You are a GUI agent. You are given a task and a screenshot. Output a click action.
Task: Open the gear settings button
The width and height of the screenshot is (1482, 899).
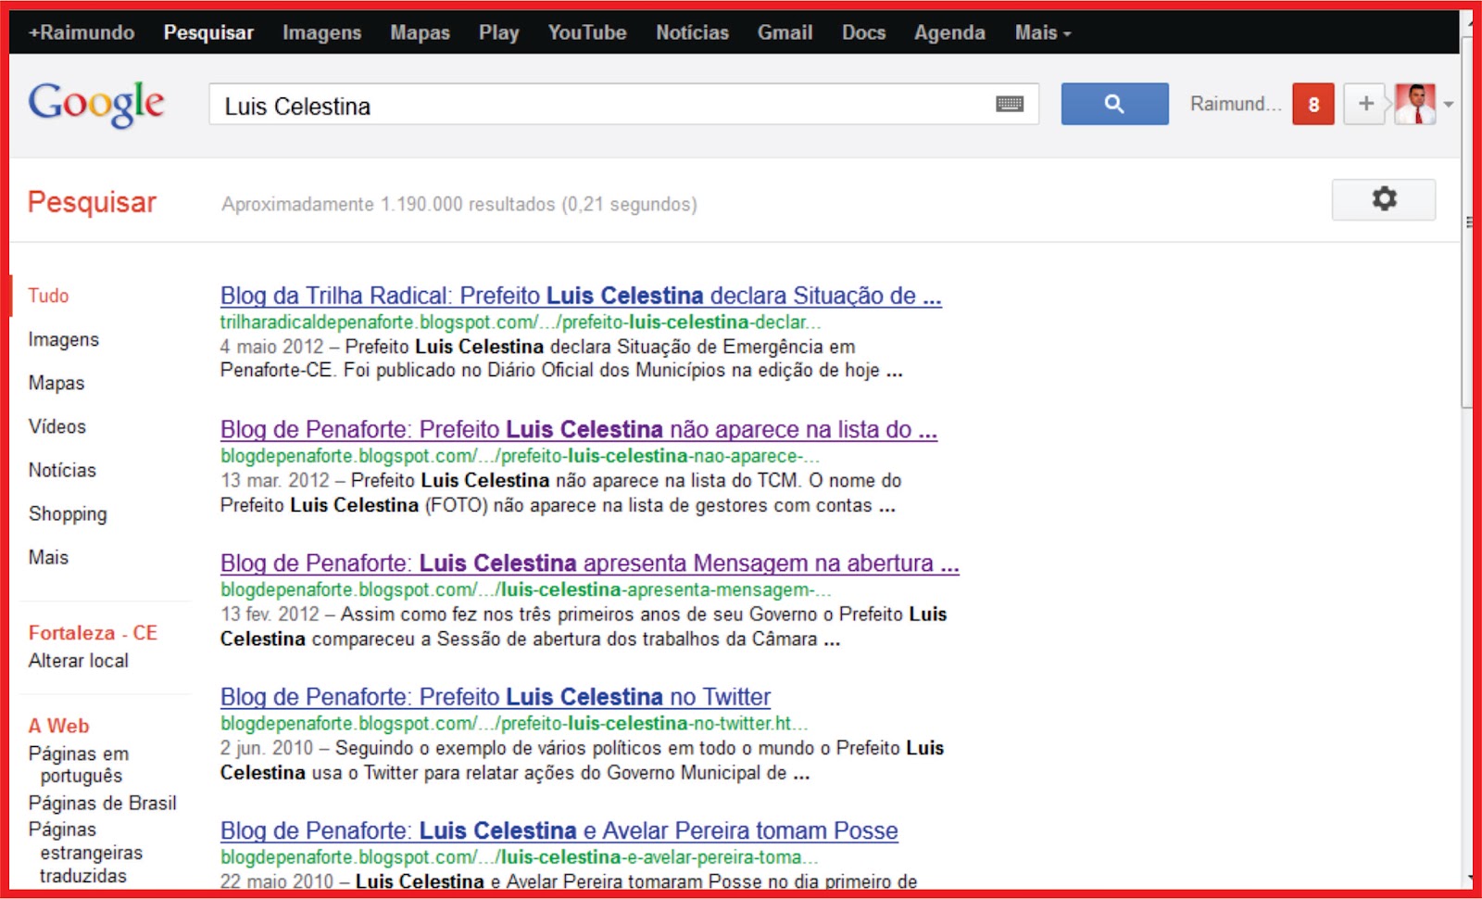(1384, 199)
